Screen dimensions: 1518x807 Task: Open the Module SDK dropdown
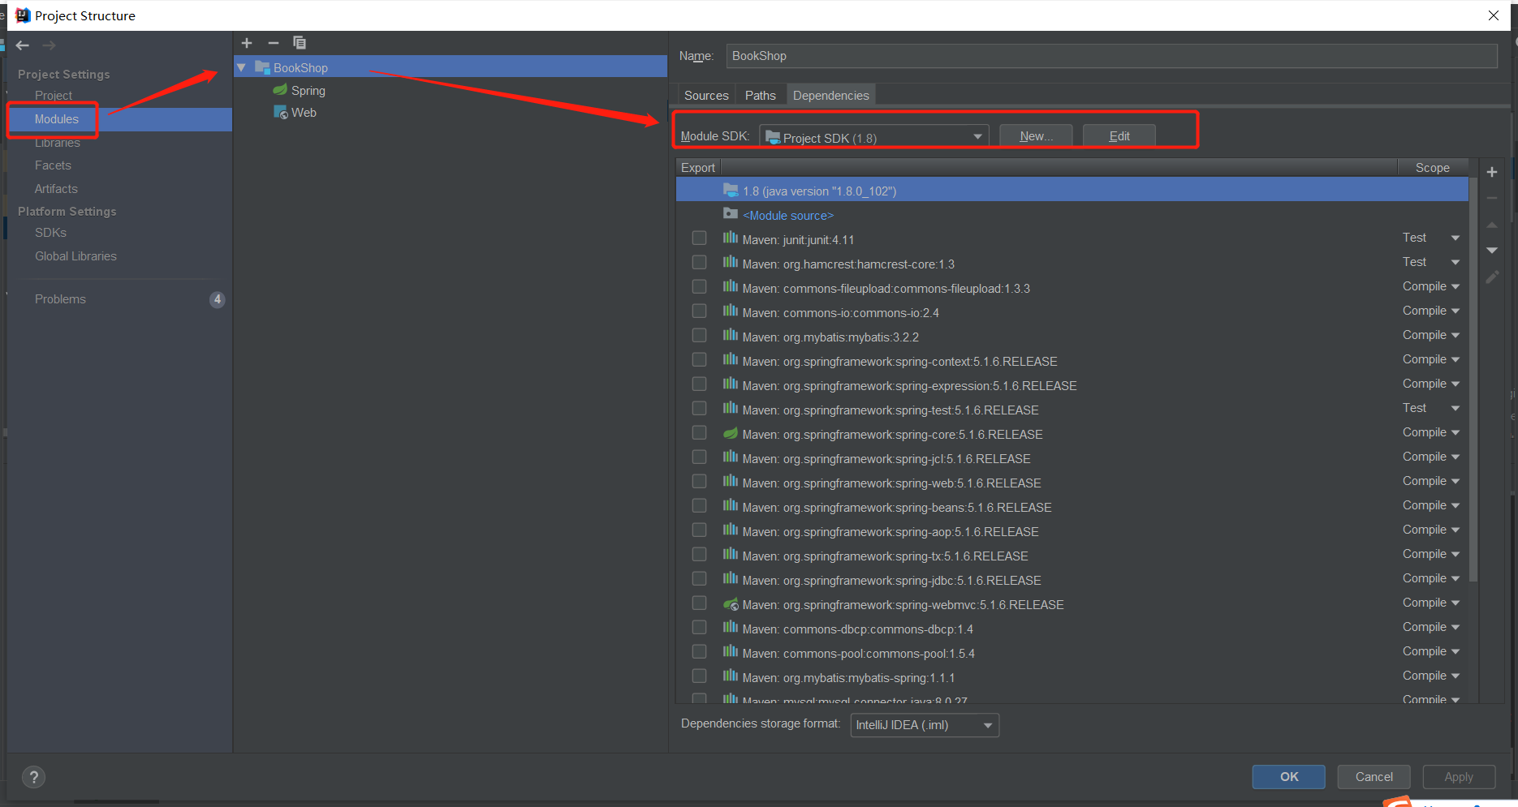coord(874,137)
